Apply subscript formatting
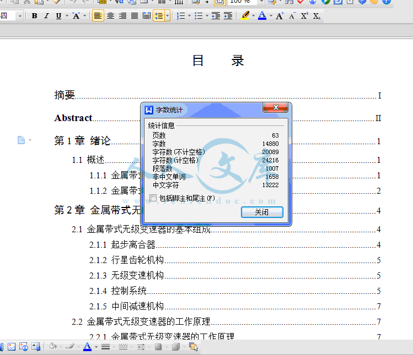The width and height of the screenshot is (413, 355). click(317, 16)
